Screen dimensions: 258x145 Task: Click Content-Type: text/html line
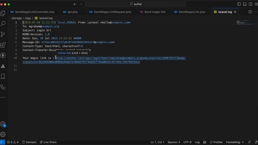[x=53, y=46]
